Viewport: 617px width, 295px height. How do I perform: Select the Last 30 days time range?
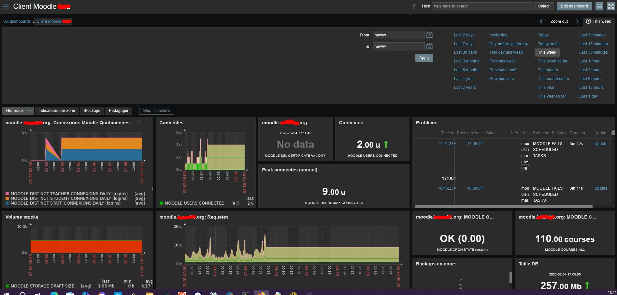pyautogui.click(x=465, y=52)
